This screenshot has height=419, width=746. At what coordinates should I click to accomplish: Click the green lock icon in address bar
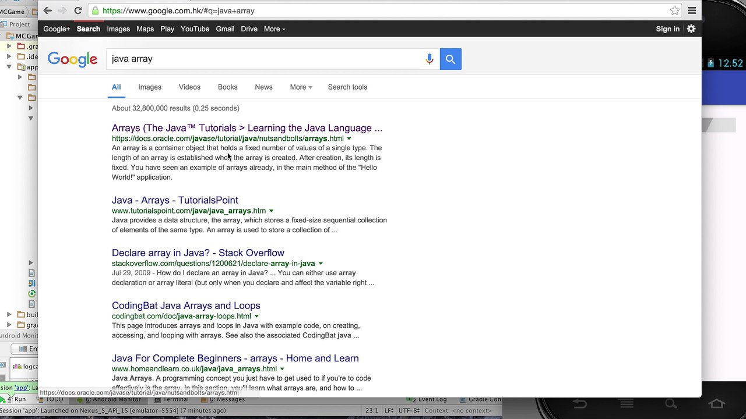[x=95, y=10]
